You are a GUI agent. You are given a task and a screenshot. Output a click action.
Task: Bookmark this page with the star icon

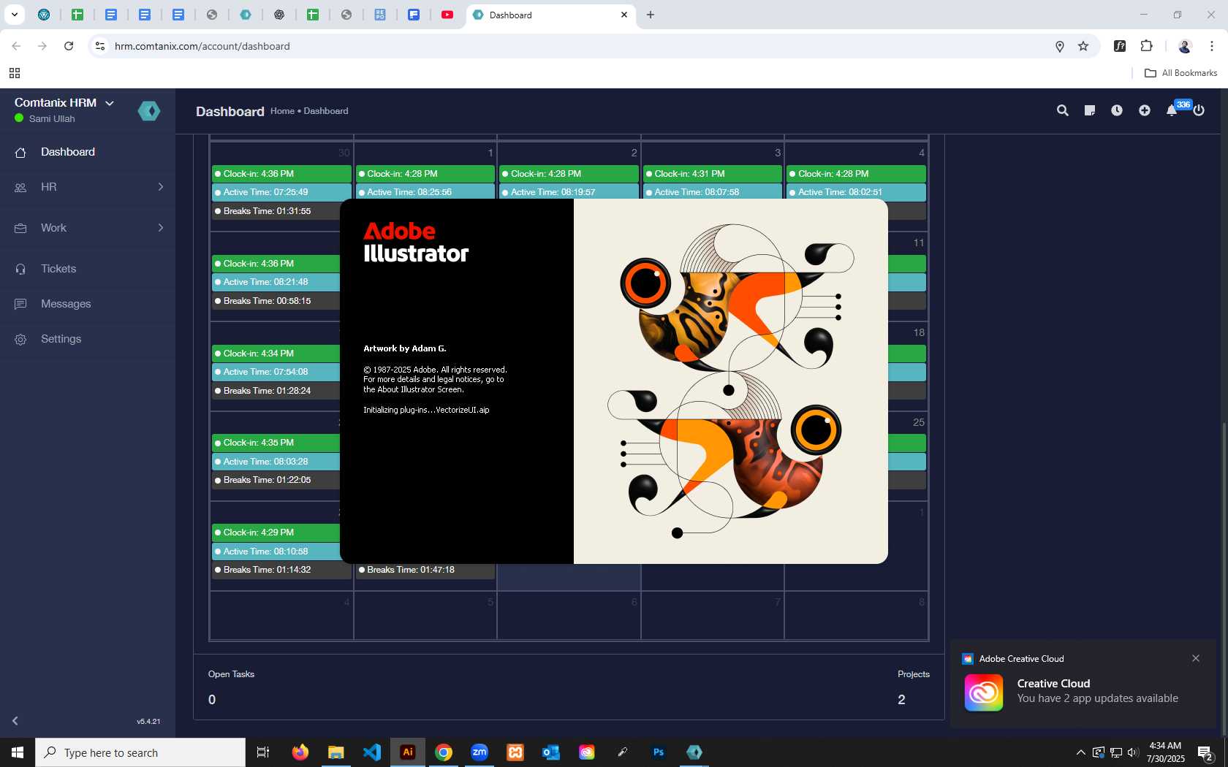pyautogui.click(x=1083, y=46)
